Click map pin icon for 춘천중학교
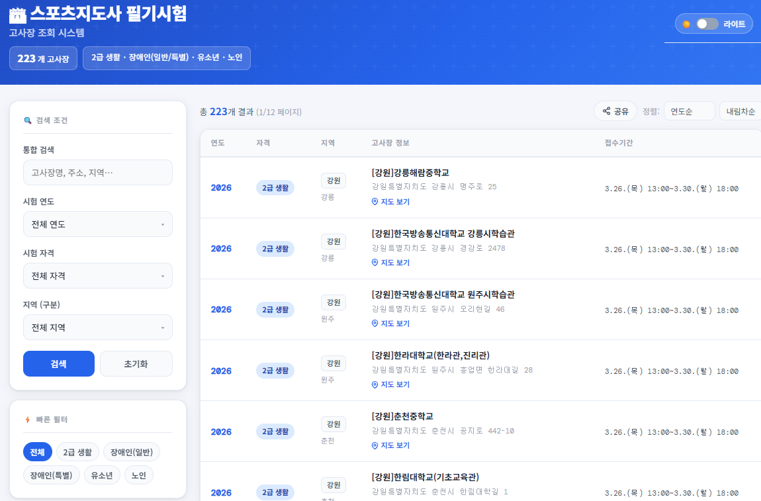 (375, 445)
